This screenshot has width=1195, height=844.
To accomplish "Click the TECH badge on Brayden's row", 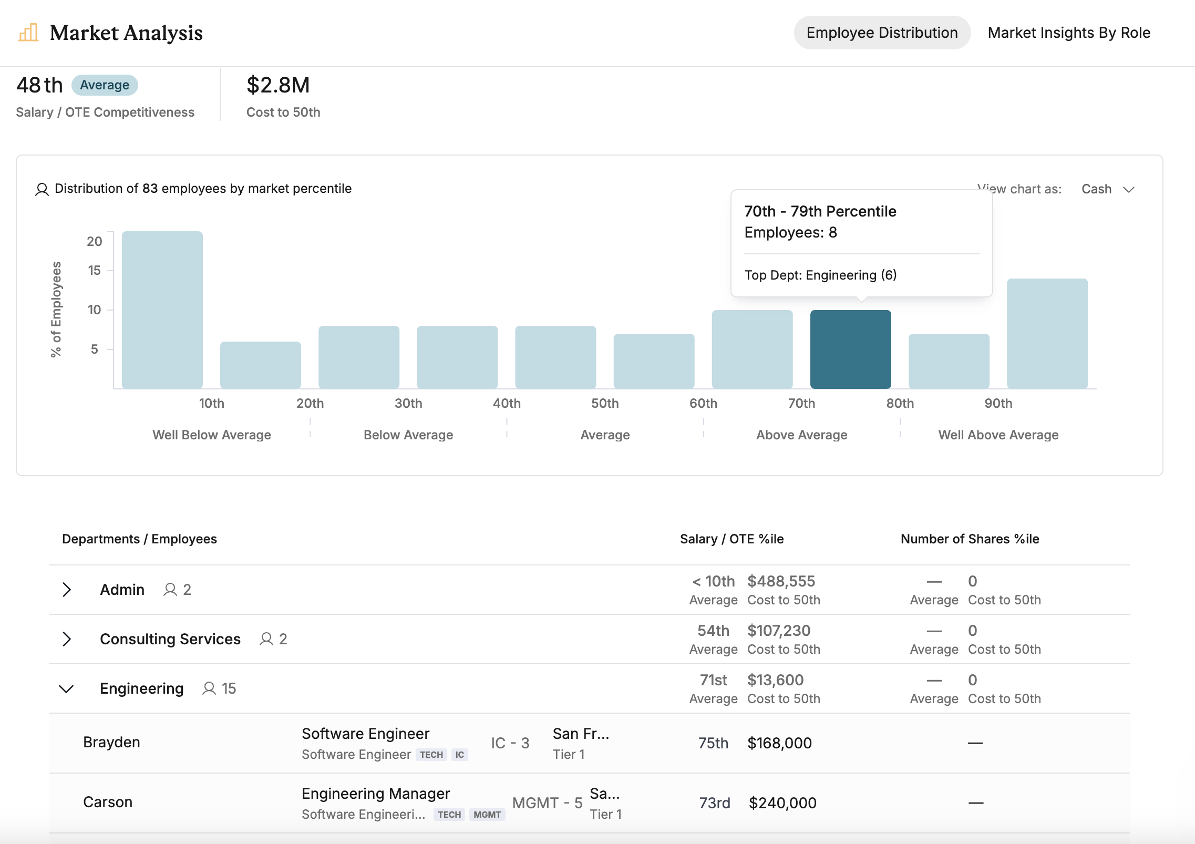I will [x=431, y=755].
